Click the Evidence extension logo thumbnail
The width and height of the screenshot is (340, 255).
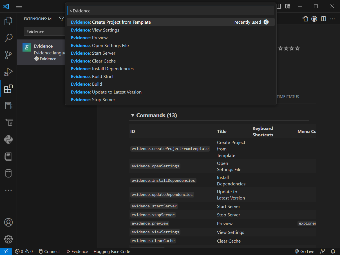click(26, 47)
